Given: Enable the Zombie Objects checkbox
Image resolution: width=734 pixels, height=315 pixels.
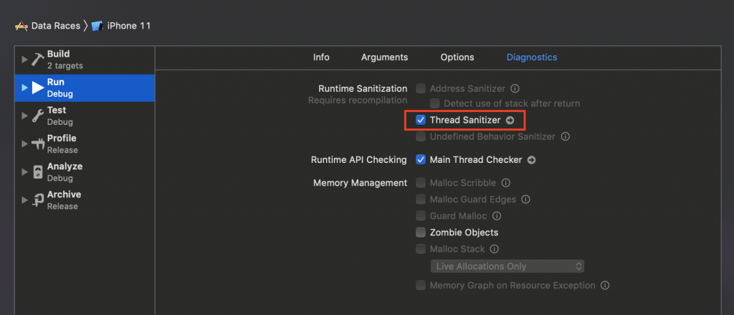Looking at the screenshot, I should [x=421, y=232].
